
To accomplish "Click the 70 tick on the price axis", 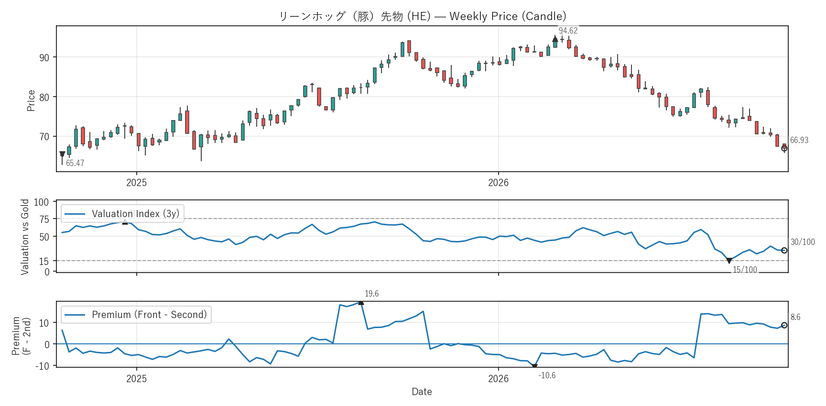I will (x=44, y=137).
